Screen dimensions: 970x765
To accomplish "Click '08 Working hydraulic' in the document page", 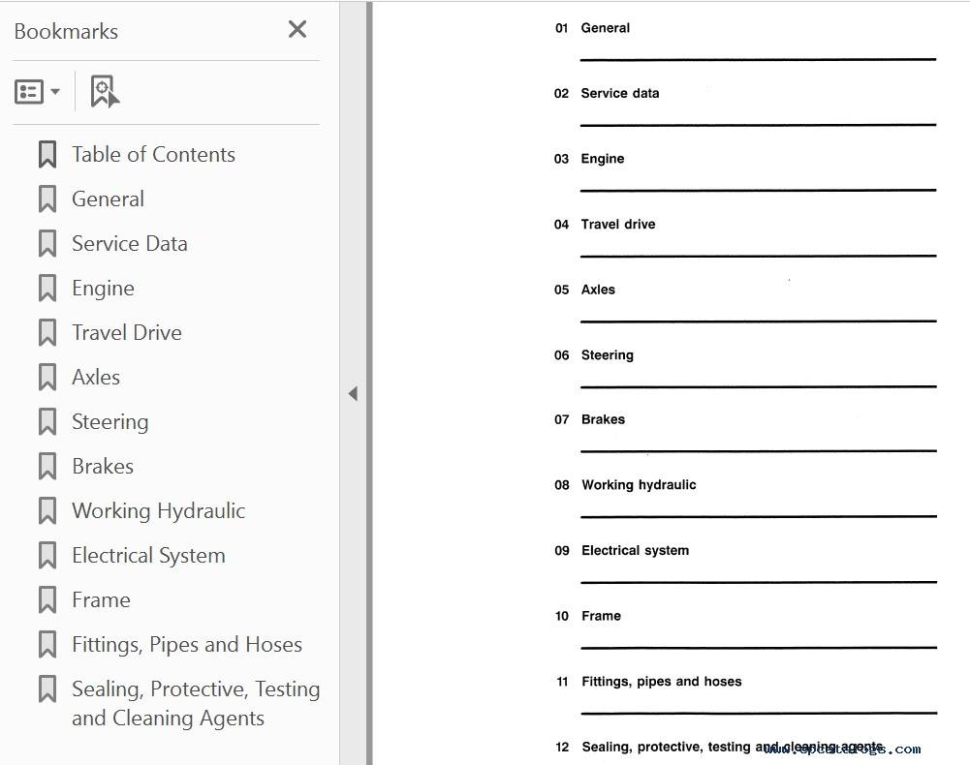I will (625, 485).
